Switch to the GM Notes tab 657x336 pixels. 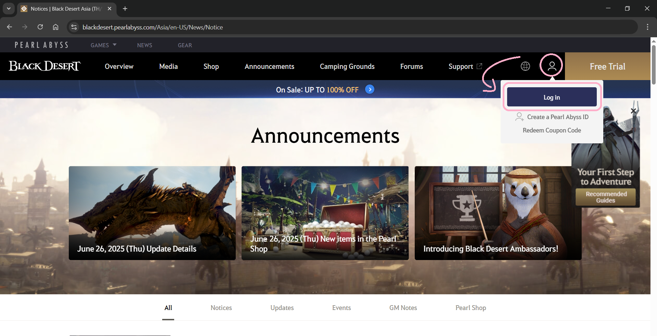coord(403,308)
